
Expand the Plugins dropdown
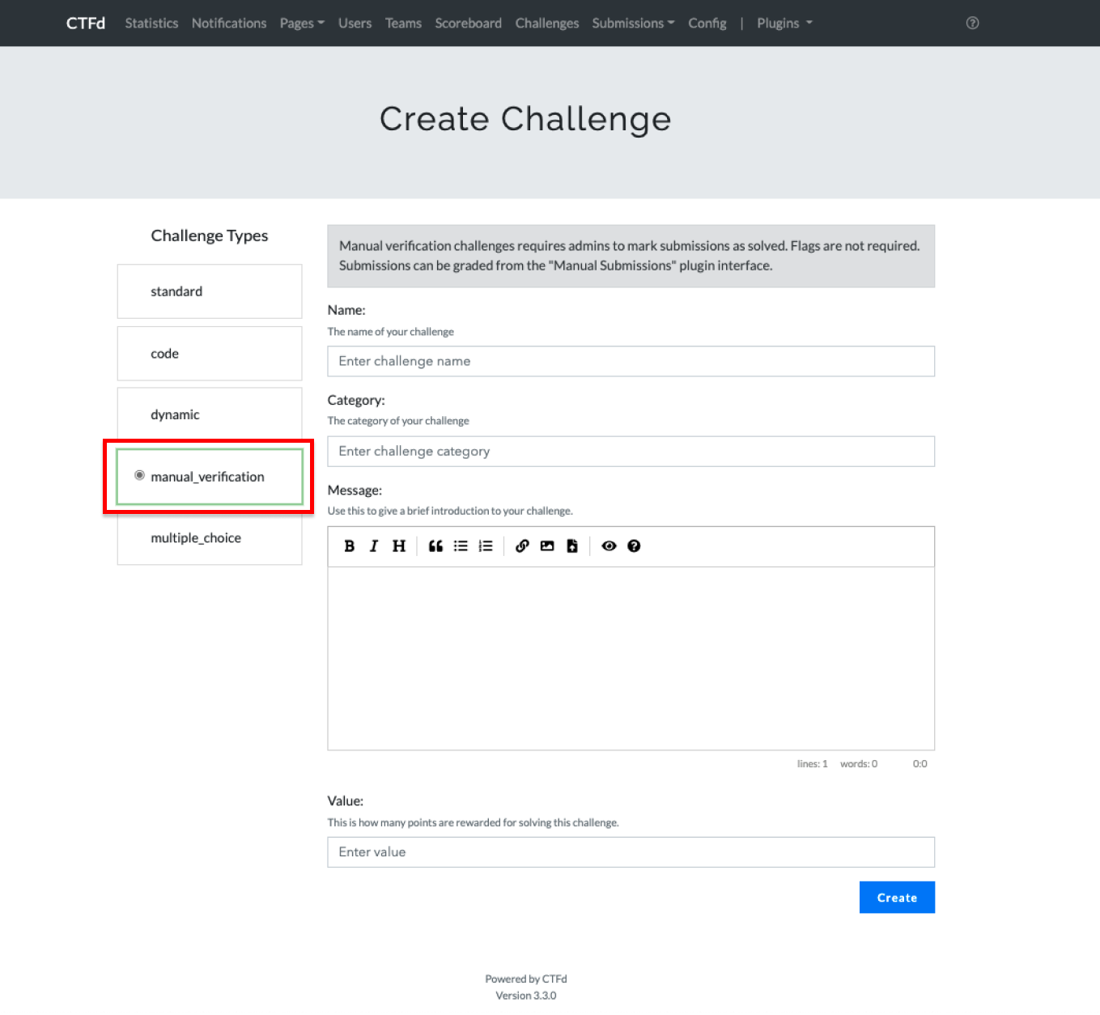(x=784, y=23)
